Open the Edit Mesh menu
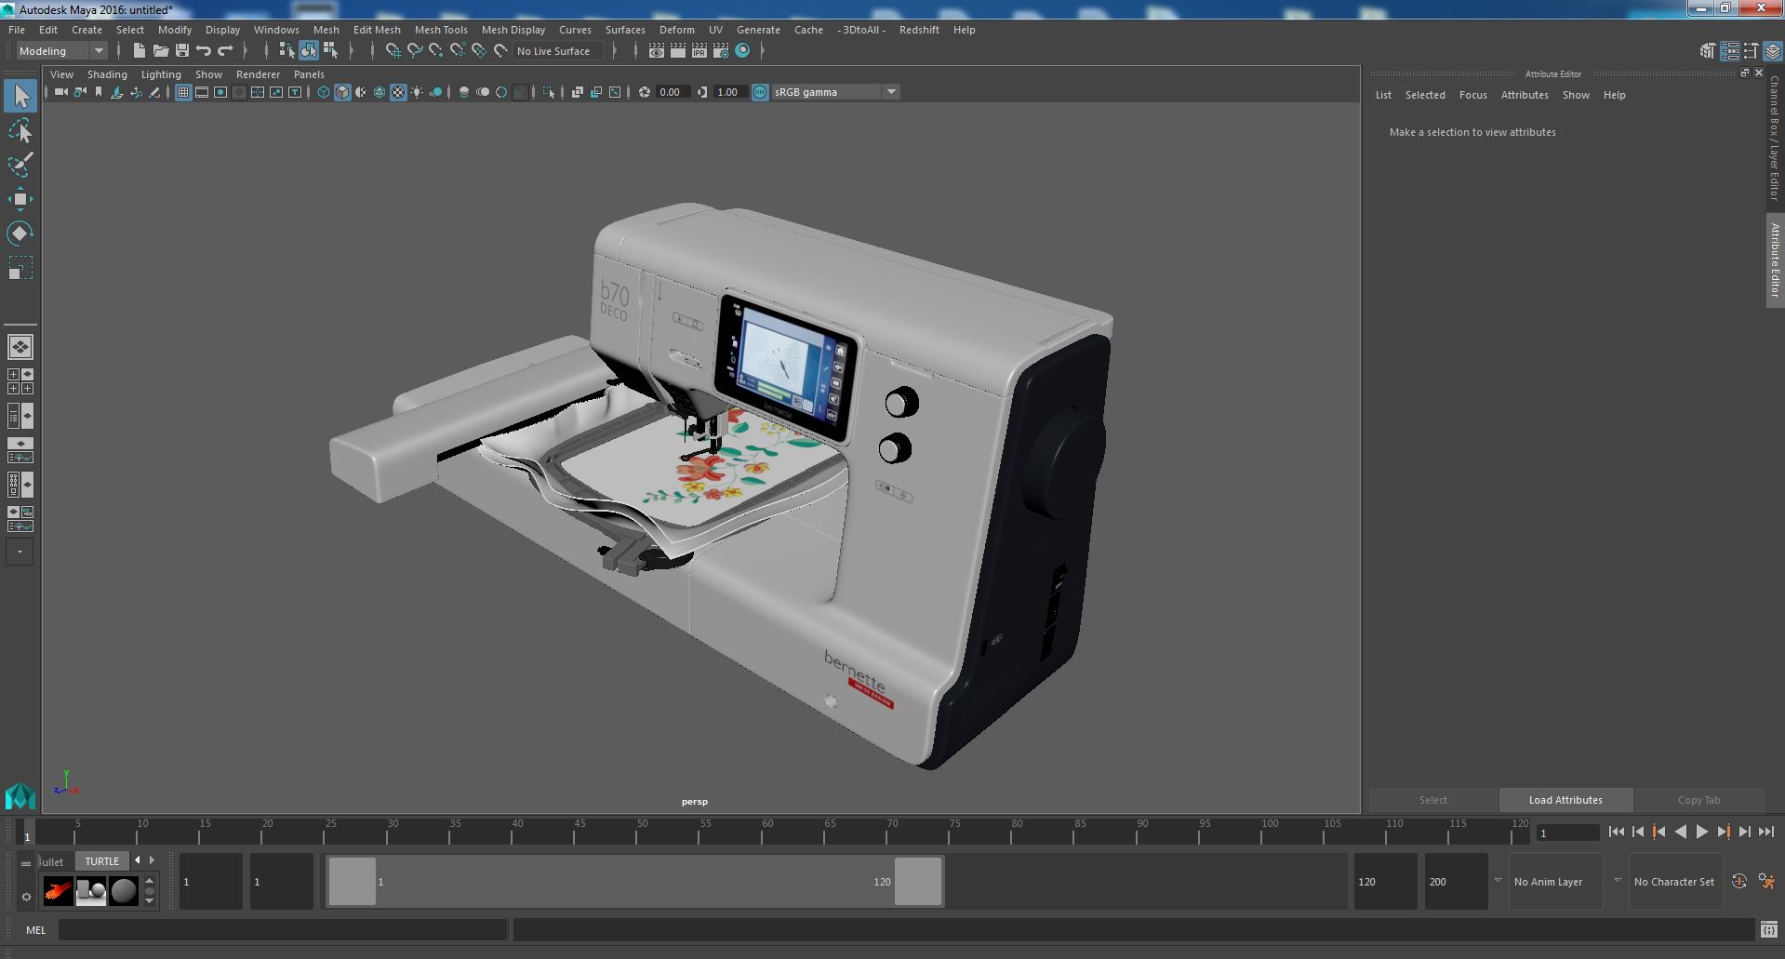 [377, 30]
